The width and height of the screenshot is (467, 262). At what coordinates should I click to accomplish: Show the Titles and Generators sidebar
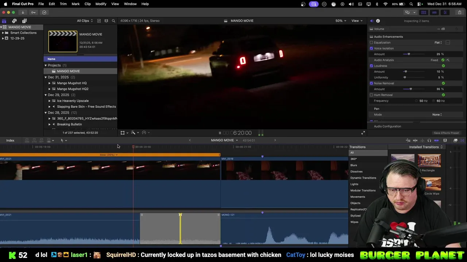click(24, 21)
